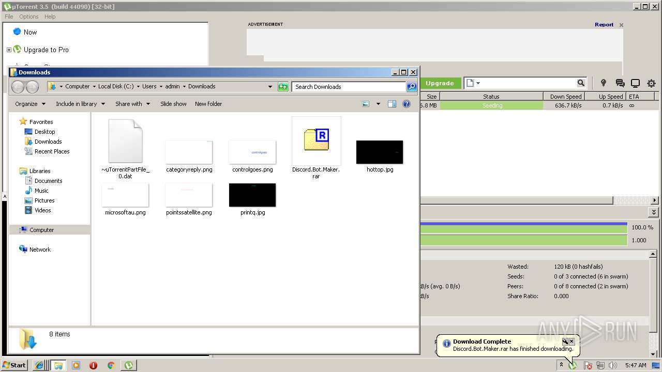The image size is (662, 372).
Task: Select Network in the navigation pane
Action: pyautogui.click(x=35, y=250)
